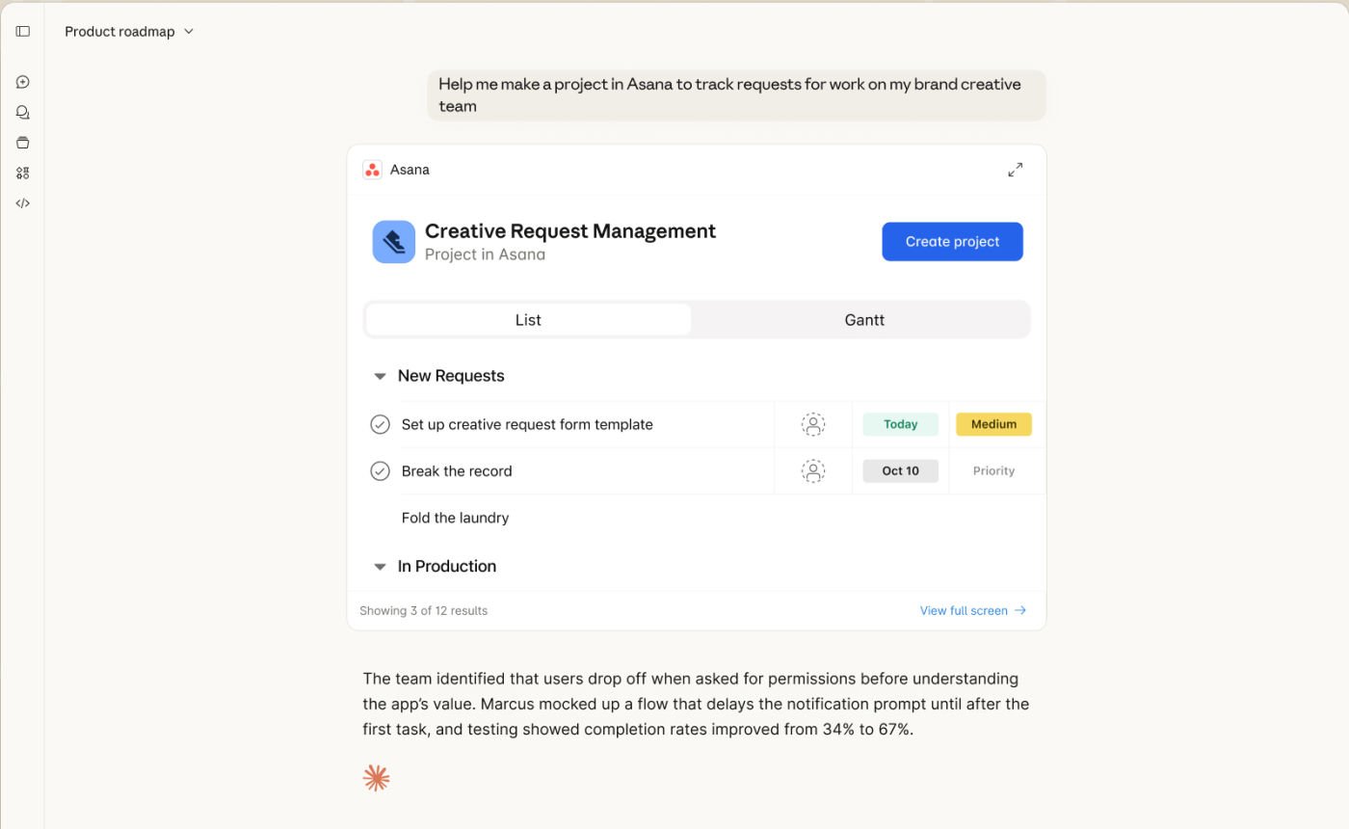This screenshot has width=1349, height=829.
Task: Click the Create project button
Action: tap(952, 241)
